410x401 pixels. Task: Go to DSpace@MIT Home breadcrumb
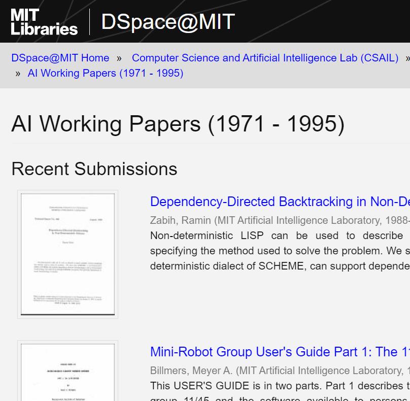tap(60, 58)
